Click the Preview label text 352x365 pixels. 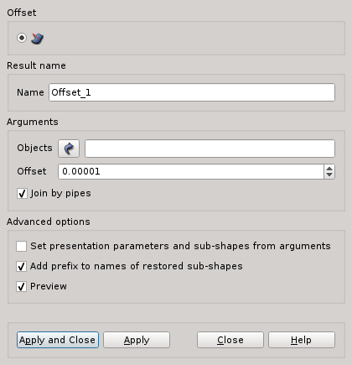coord(49,286)
